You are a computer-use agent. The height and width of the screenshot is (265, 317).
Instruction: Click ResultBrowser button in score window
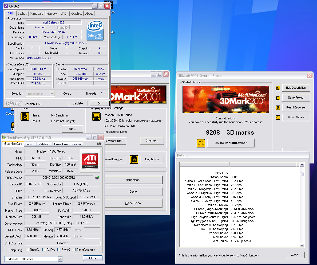pyautogui.click(x=296, y=107)
